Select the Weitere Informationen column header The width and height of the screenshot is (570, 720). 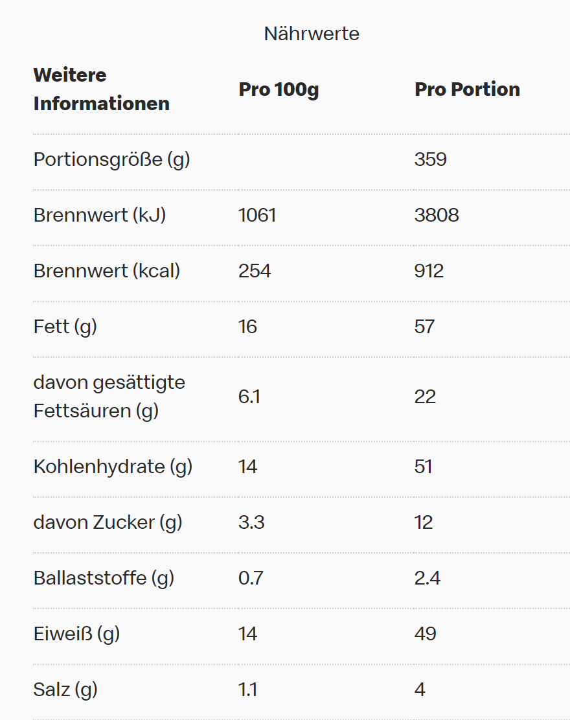[102, 89]
